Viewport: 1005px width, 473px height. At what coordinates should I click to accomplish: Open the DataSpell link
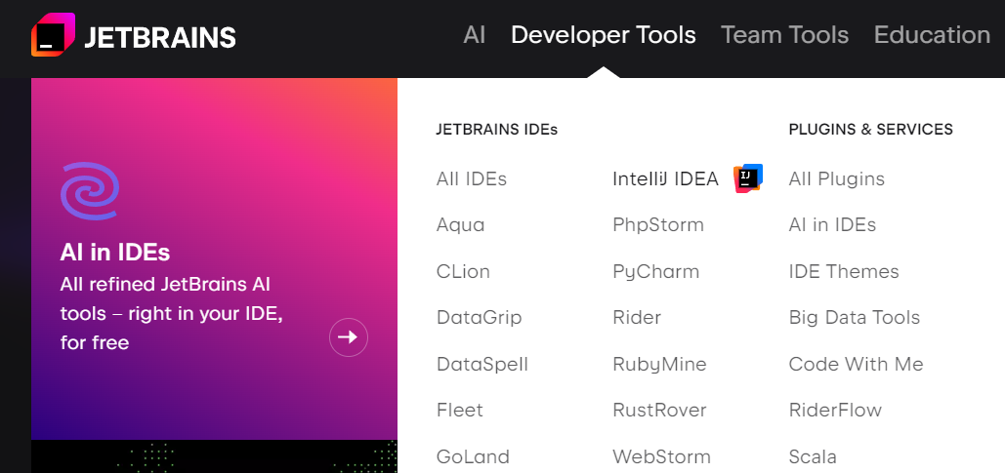click(x=482, y=364)
